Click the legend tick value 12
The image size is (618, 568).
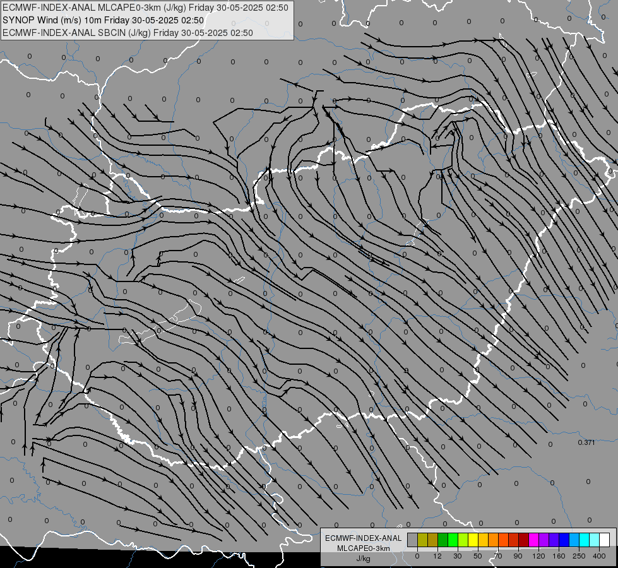click(437, 556)
